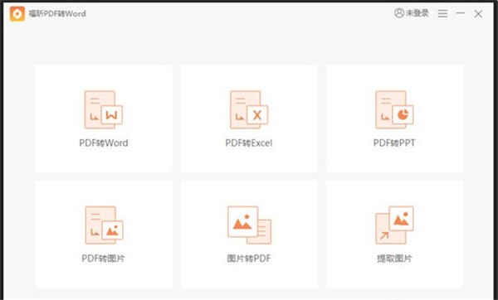Open the 图片转PDF conversion icon
The image size is (498, 300).
(x=249, y=225)
